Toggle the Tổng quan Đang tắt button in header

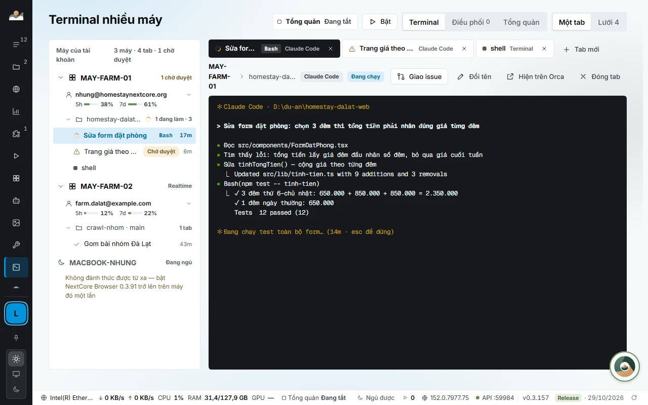pos(315,22)
